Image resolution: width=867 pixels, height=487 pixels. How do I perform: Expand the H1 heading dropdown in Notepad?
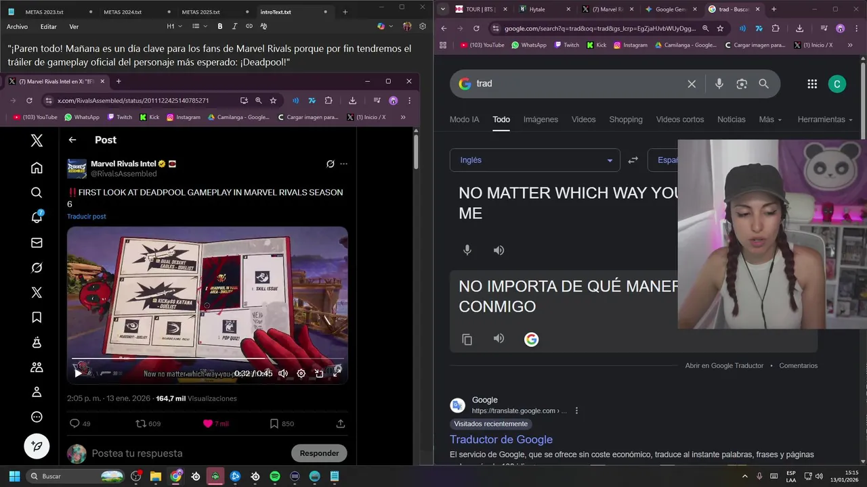175,26
